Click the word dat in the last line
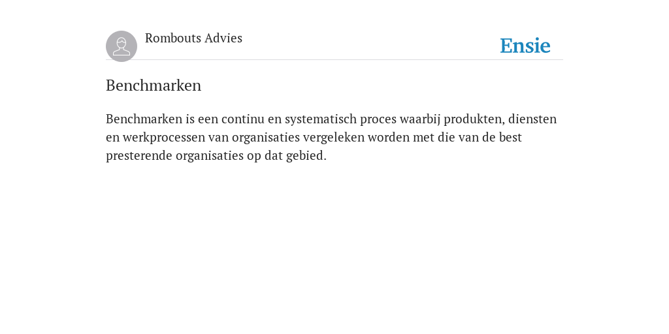Screen dimensions: 669x334 tap(274, 156)
